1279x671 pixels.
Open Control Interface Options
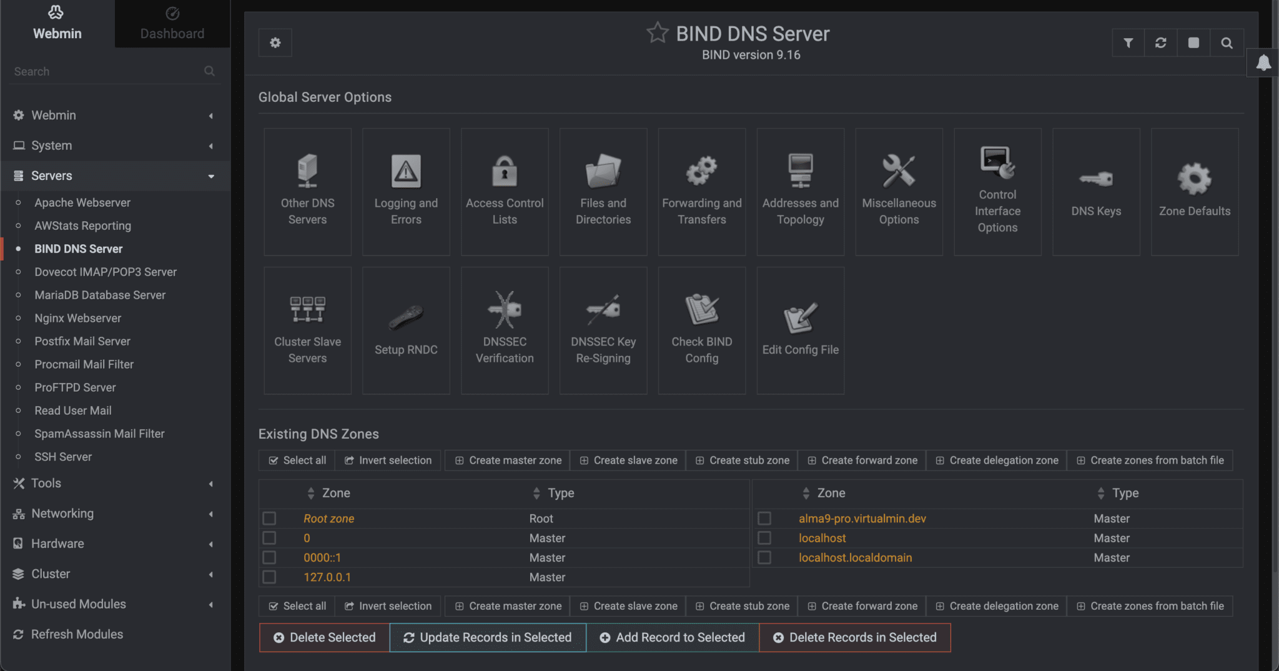point(998,192)
